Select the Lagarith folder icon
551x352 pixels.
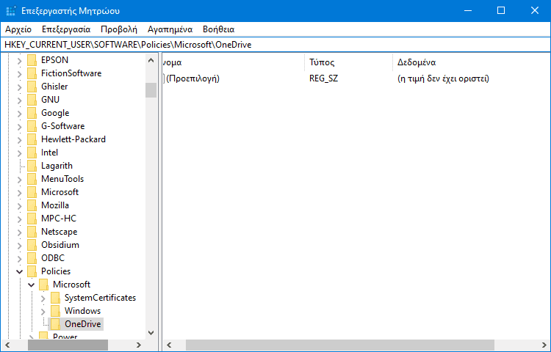pos(32,166)
